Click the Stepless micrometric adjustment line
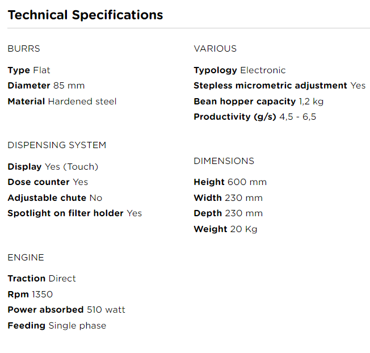Viewport: 370px width, 353px height. tap(279, 86)
